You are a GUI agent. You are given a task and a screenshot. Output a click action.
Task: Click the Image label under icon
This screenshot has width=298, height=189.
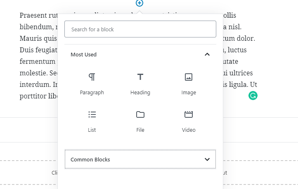(189, 93)
